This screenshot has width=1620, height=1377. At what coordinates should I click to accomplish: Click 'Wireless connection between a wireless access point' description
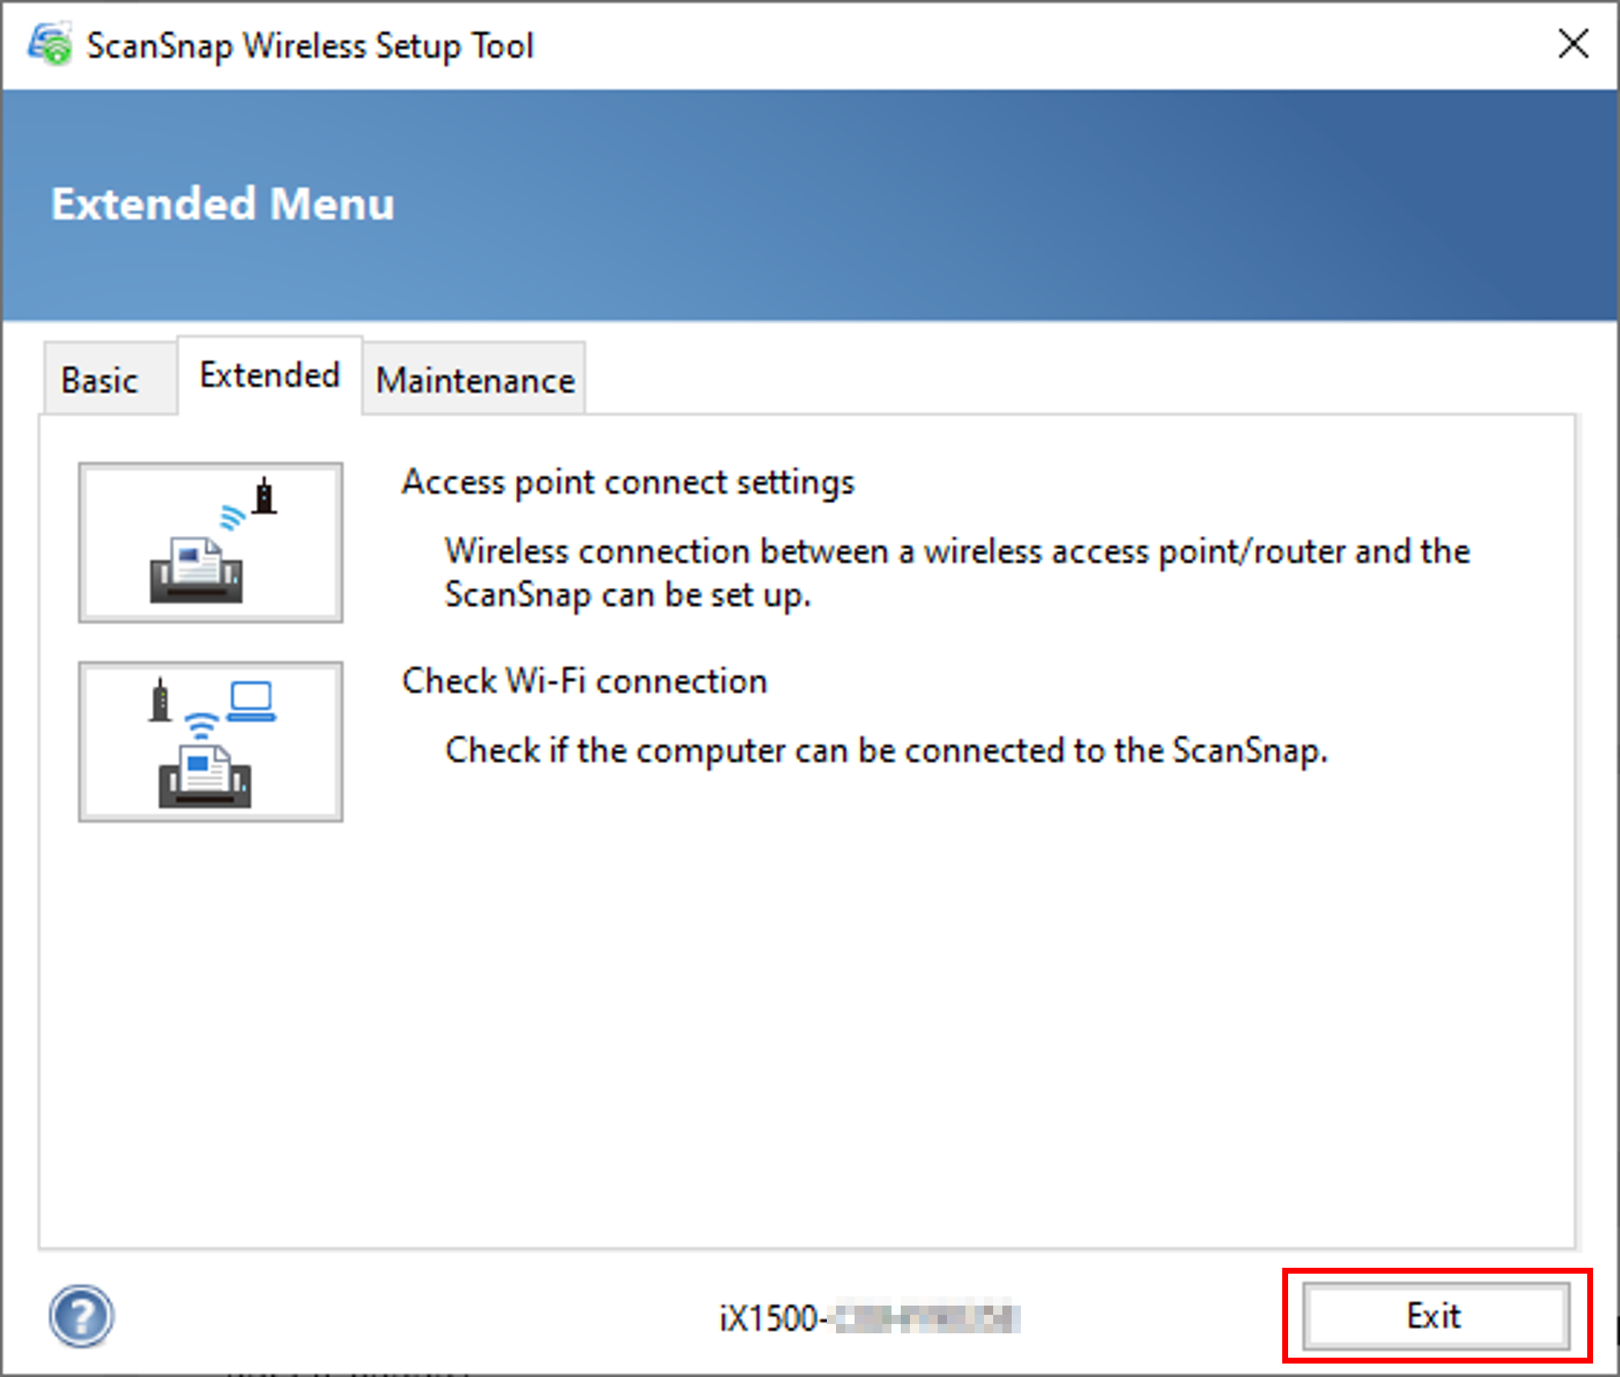pyautogui.click(x=957, y=573)
